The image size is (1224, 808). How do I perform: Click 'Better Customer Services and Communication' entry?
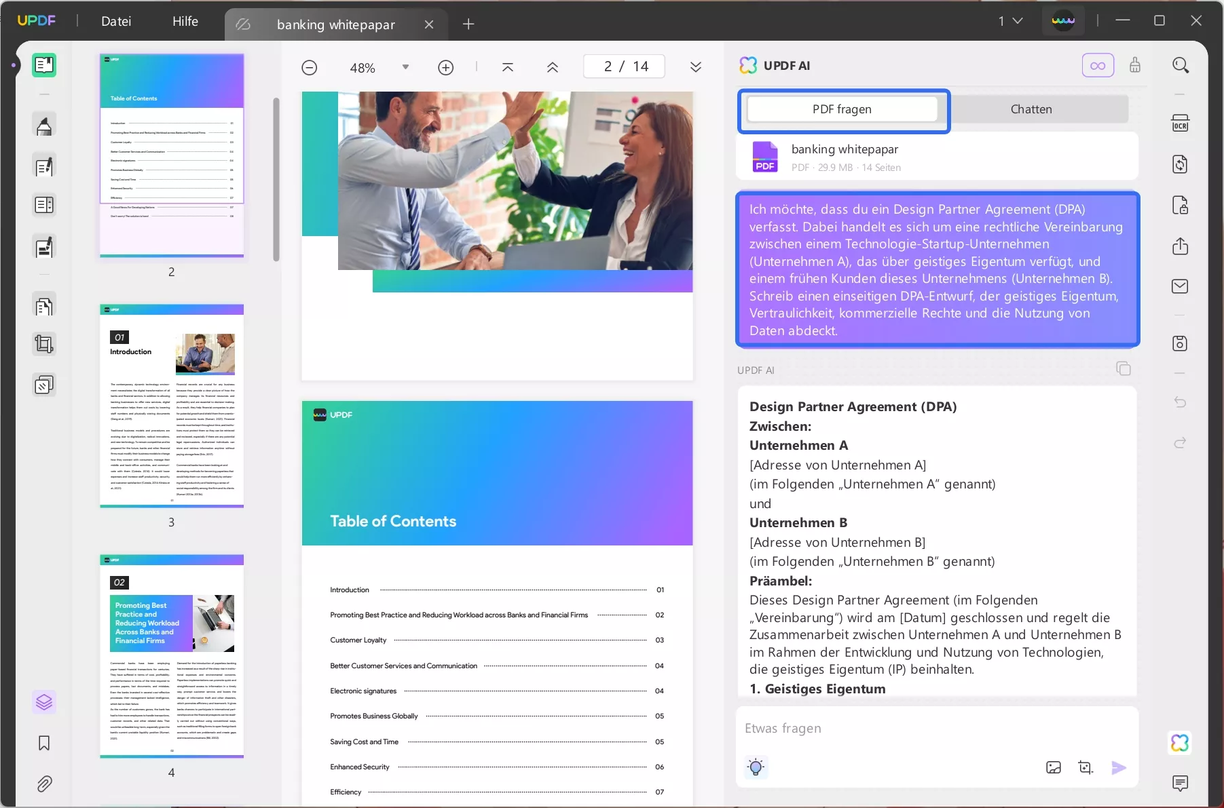pos(497,666)
